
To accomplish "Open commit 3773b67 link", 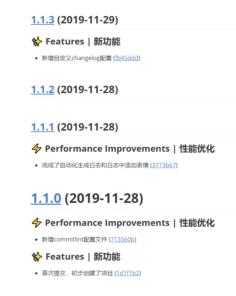I will pyautogui.click(x=164, y=165).
